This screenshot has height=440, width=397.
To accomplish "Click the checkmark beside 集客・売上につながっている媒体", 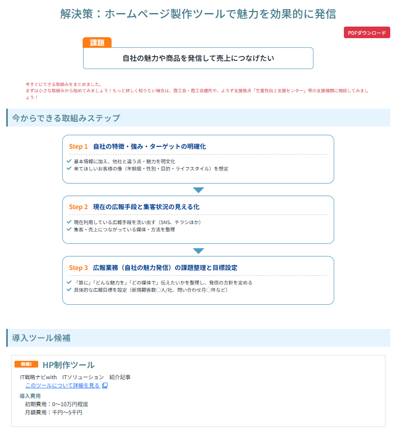I will click(69, 229).
